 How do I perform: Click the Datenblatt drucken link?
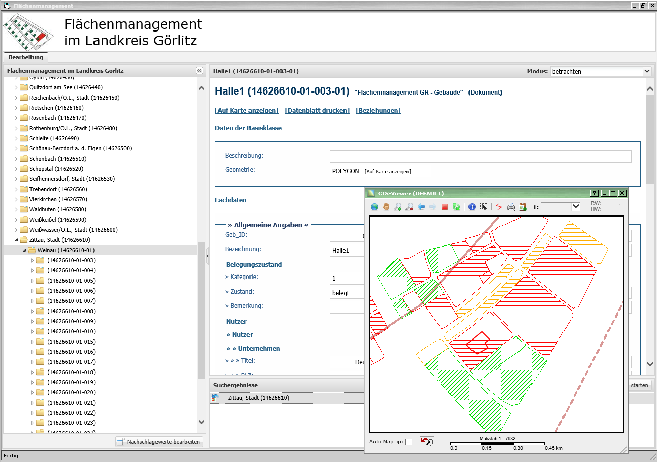click(x=317, y=110)
